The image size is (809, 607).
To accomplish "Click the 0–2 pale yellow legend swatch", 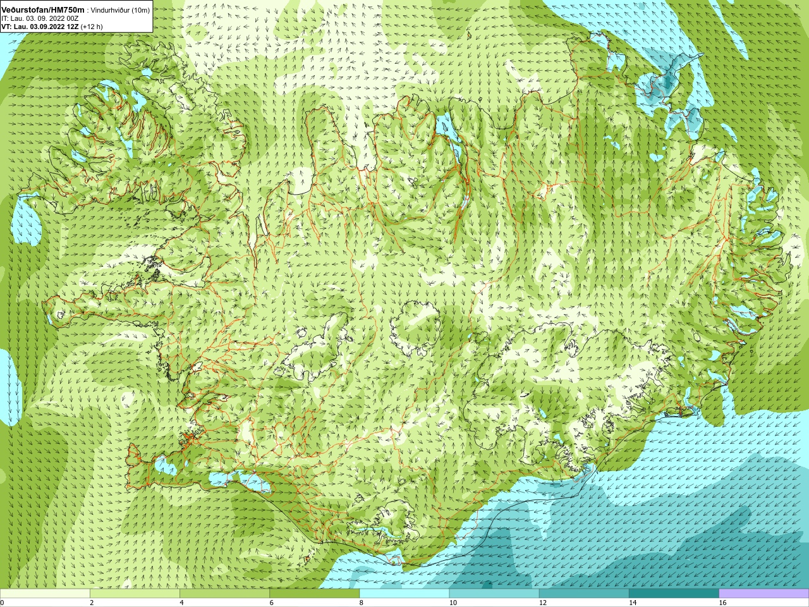I will 45,594.
